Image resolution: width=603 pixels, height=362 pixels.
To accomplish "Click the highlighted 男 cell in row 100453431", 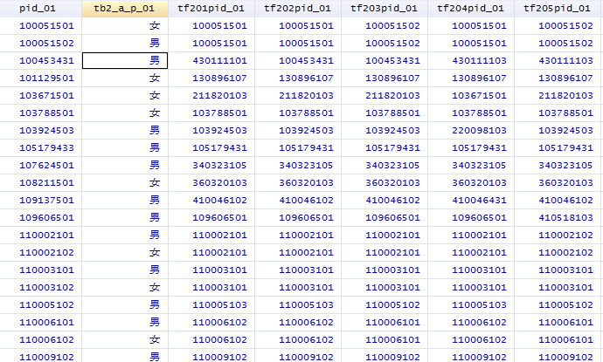I will [125, 61].
